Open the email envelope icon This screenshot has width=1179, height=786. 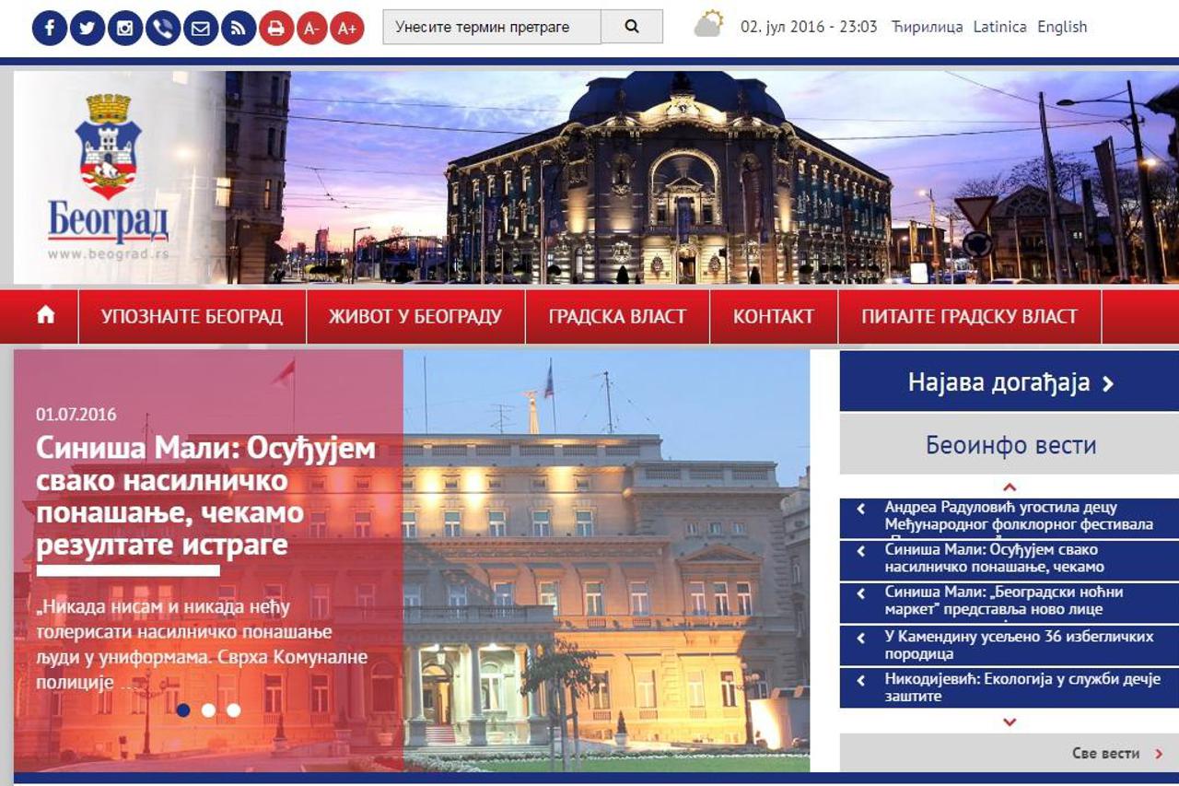(201, 28)
